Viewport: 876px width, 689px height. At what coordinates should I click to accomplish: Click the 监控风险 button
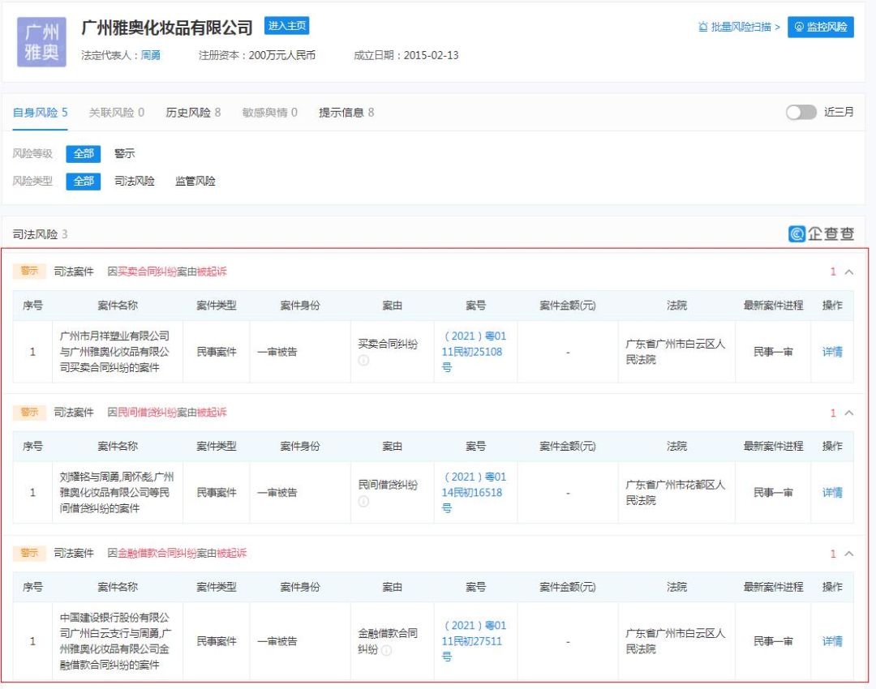coord(820,27)
